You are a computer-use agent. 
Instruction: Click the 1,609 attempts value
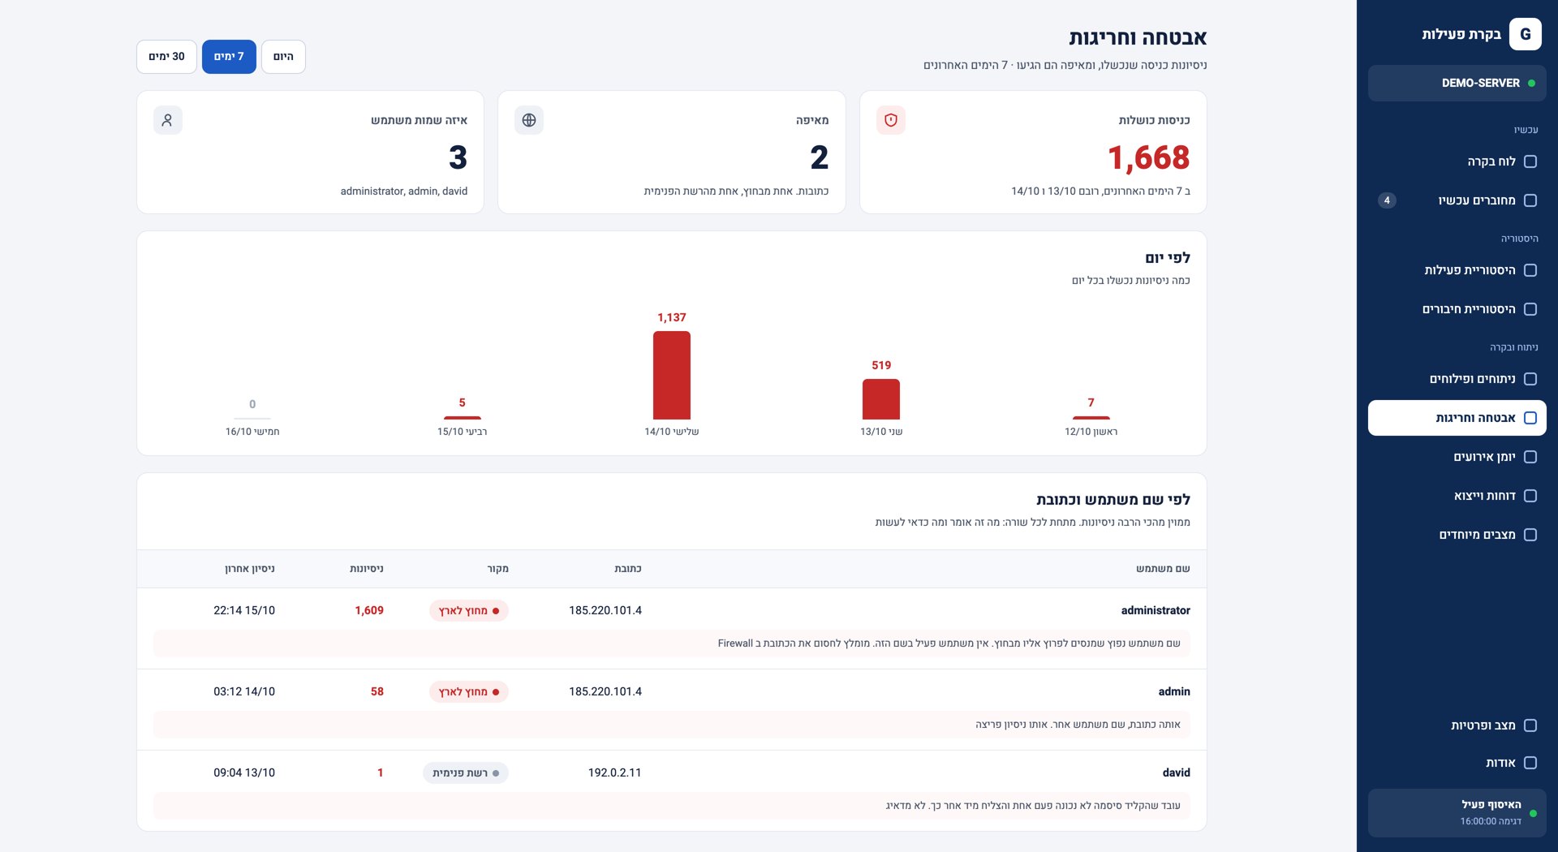pyautogui.click(x=369, y=610)
